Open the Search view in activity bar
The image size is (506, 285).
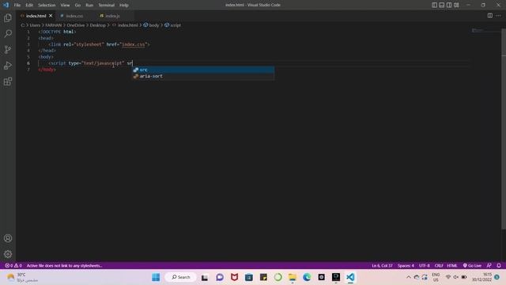pos(8,33)
